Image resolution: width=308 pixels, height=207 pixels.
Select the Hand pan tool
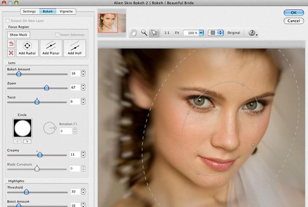pyautogui.click(x=134, y=33)
